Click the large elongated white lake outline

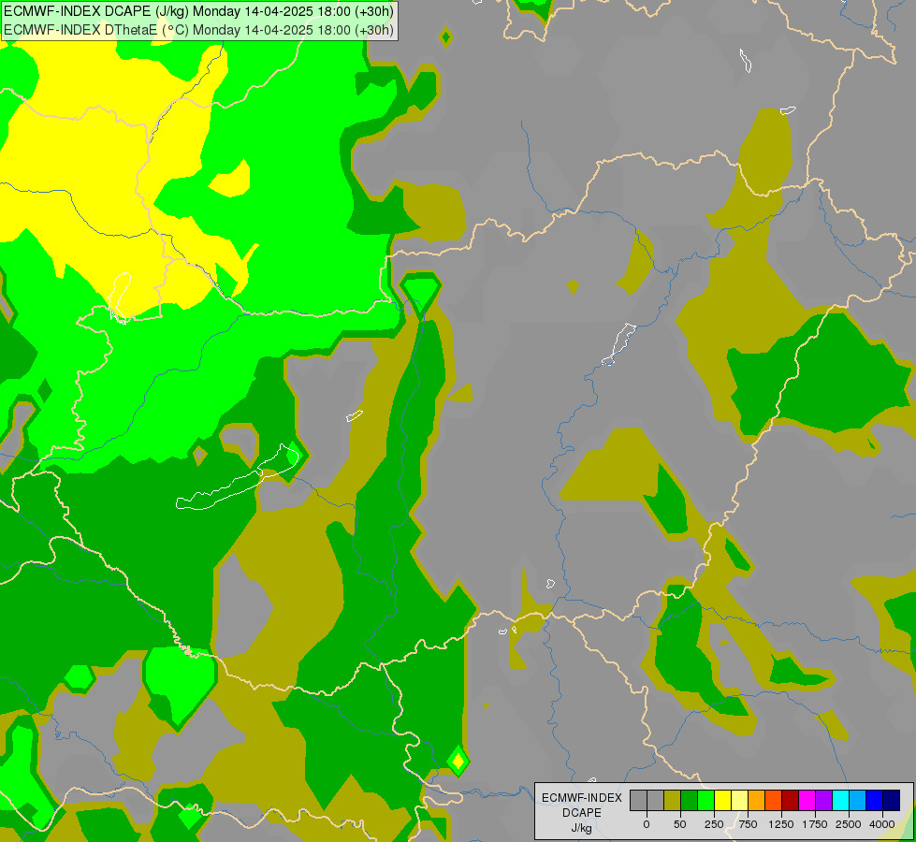tap(237, 478)
